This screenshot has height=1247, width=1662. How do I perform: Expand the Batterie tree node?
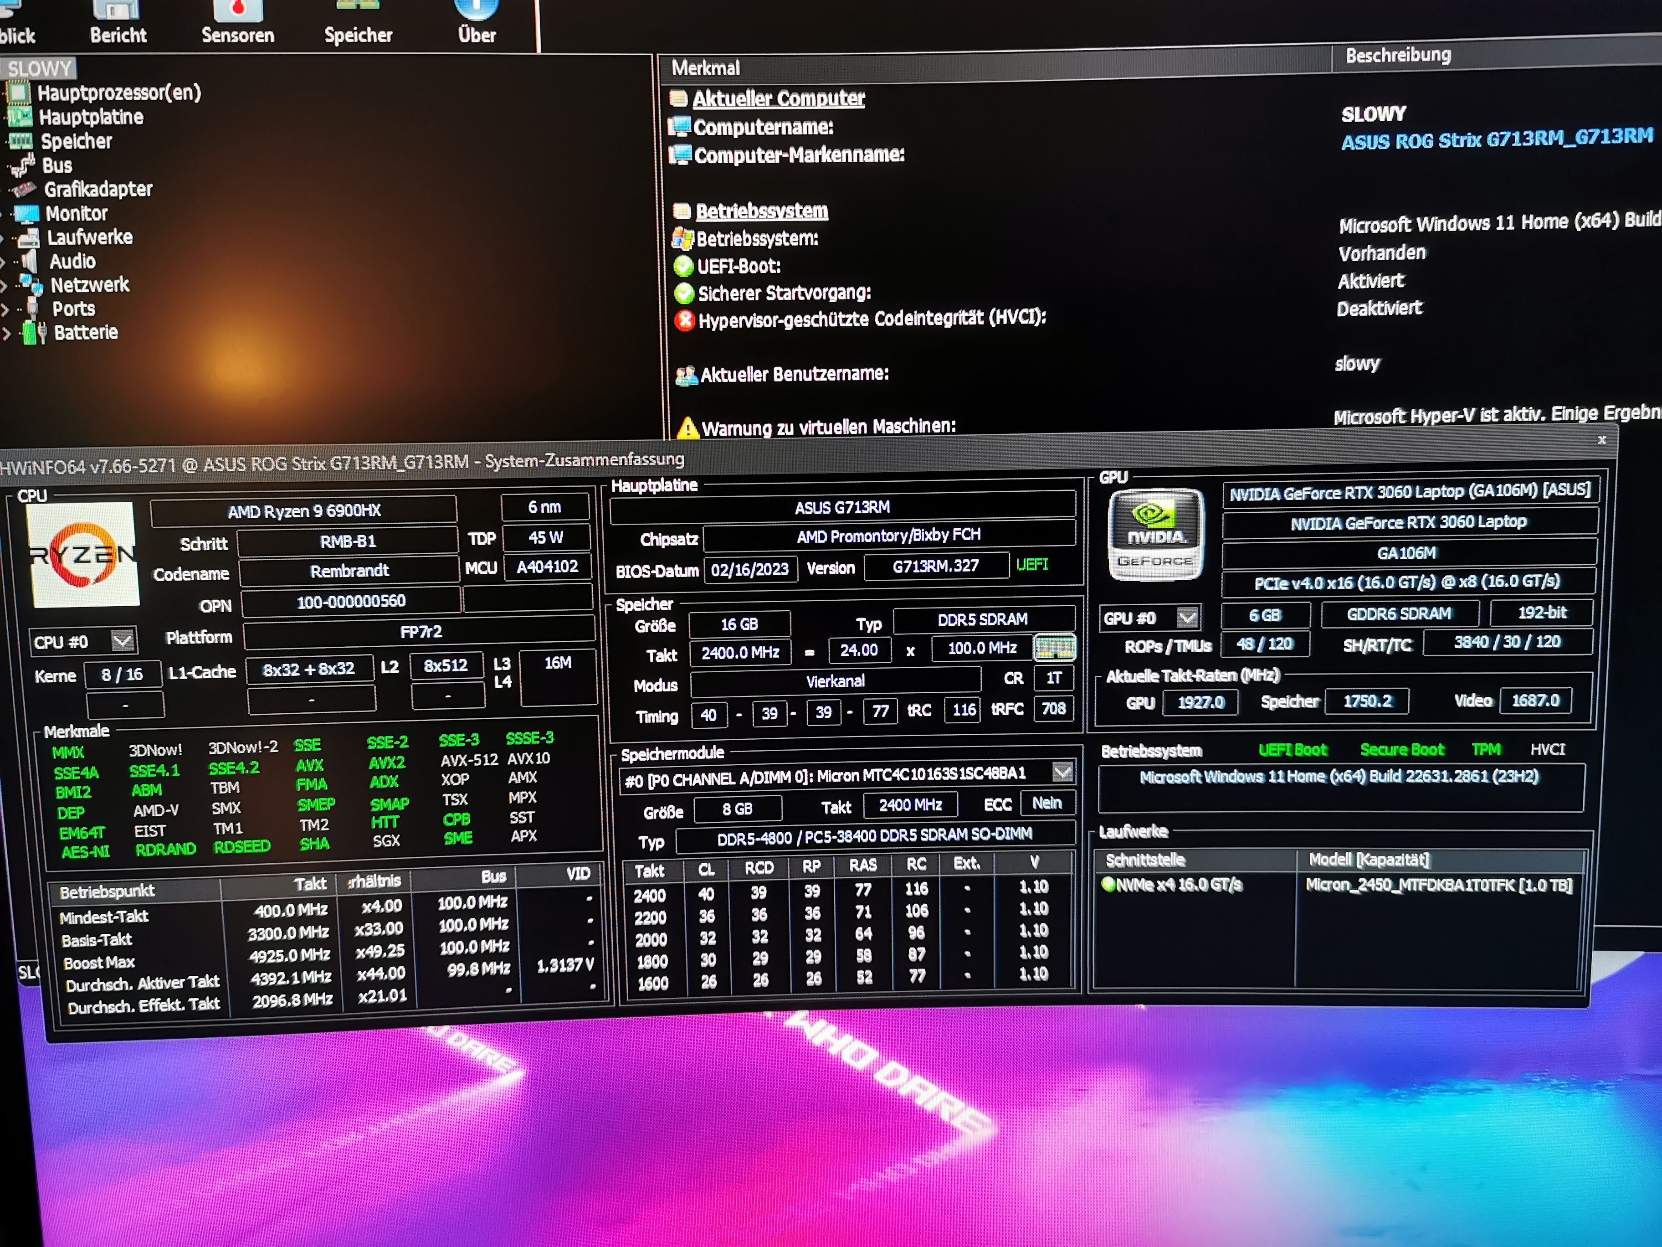(x=6, y=333)
